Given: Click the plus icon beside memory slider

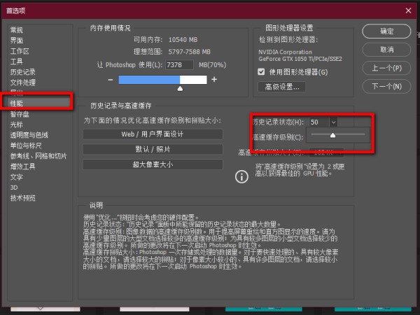Looking at the screenshot, I should (x=214, y=80).
